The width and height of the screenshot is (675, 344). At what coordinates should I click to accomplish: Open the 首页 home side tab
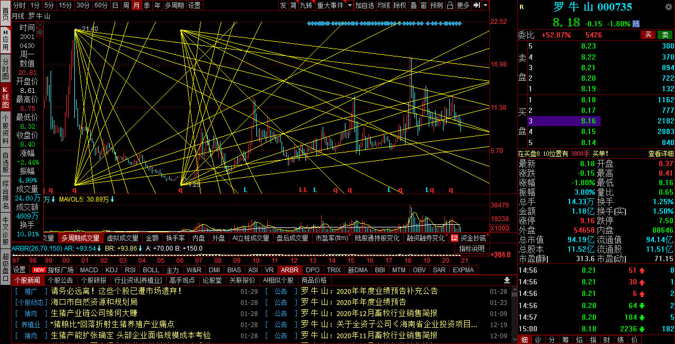(5, 12)
